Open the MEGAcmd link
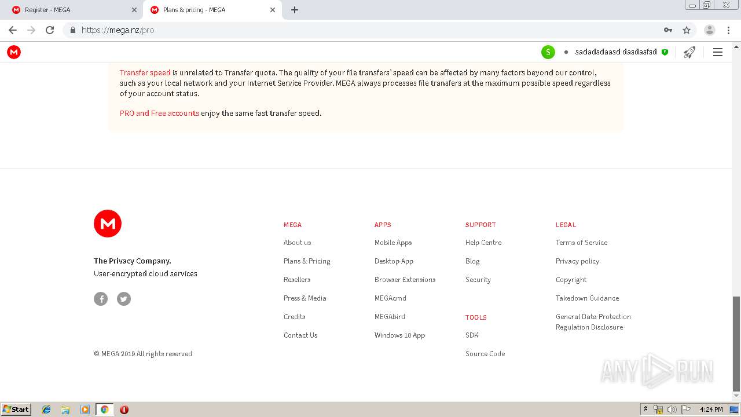Viewport: 741px width, 417px height. pyautogui.click(x=390, y=298)
